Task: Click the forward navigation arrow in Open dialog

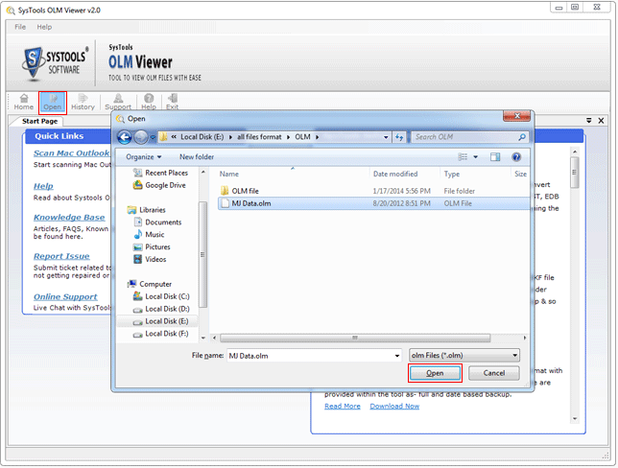Action: (141, 137)
